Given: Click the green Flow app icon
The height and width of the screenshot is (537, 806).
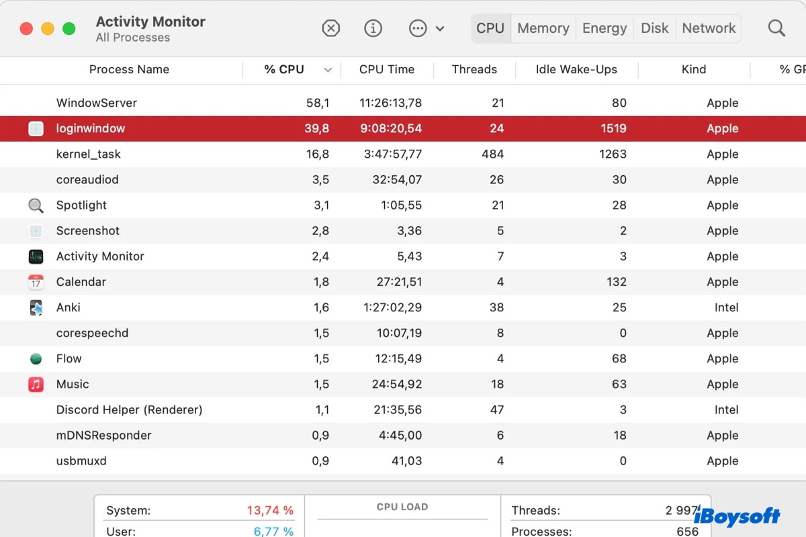Looking at the screenshot, I should point(35,358).
